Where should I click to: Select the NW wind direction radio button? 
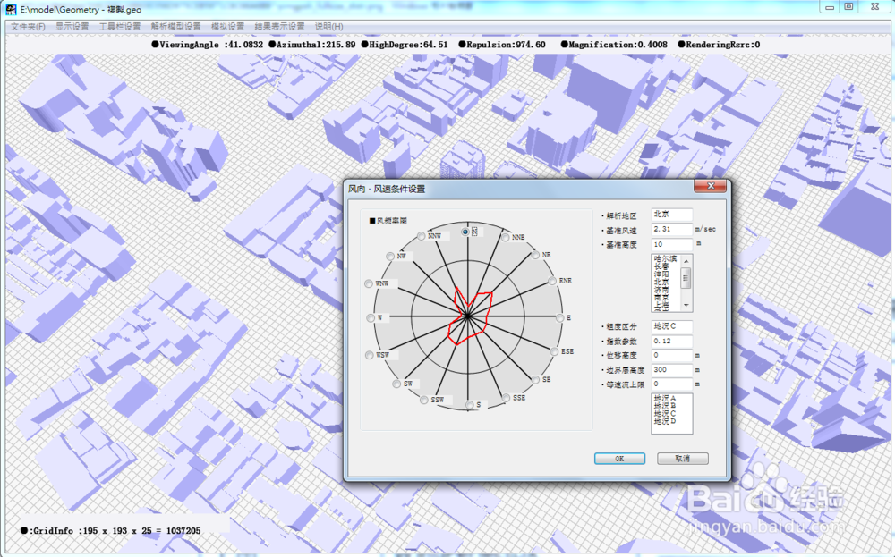pyautogui.click(x=390, y=257)
